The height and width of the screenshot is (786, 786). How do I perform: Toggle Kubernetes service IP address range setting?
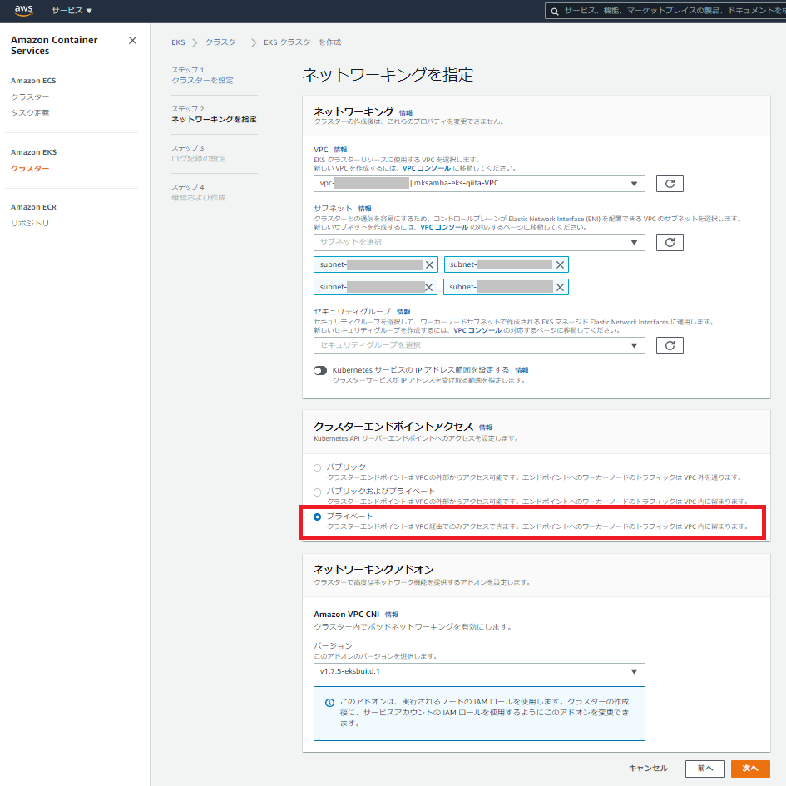point(320,370)
